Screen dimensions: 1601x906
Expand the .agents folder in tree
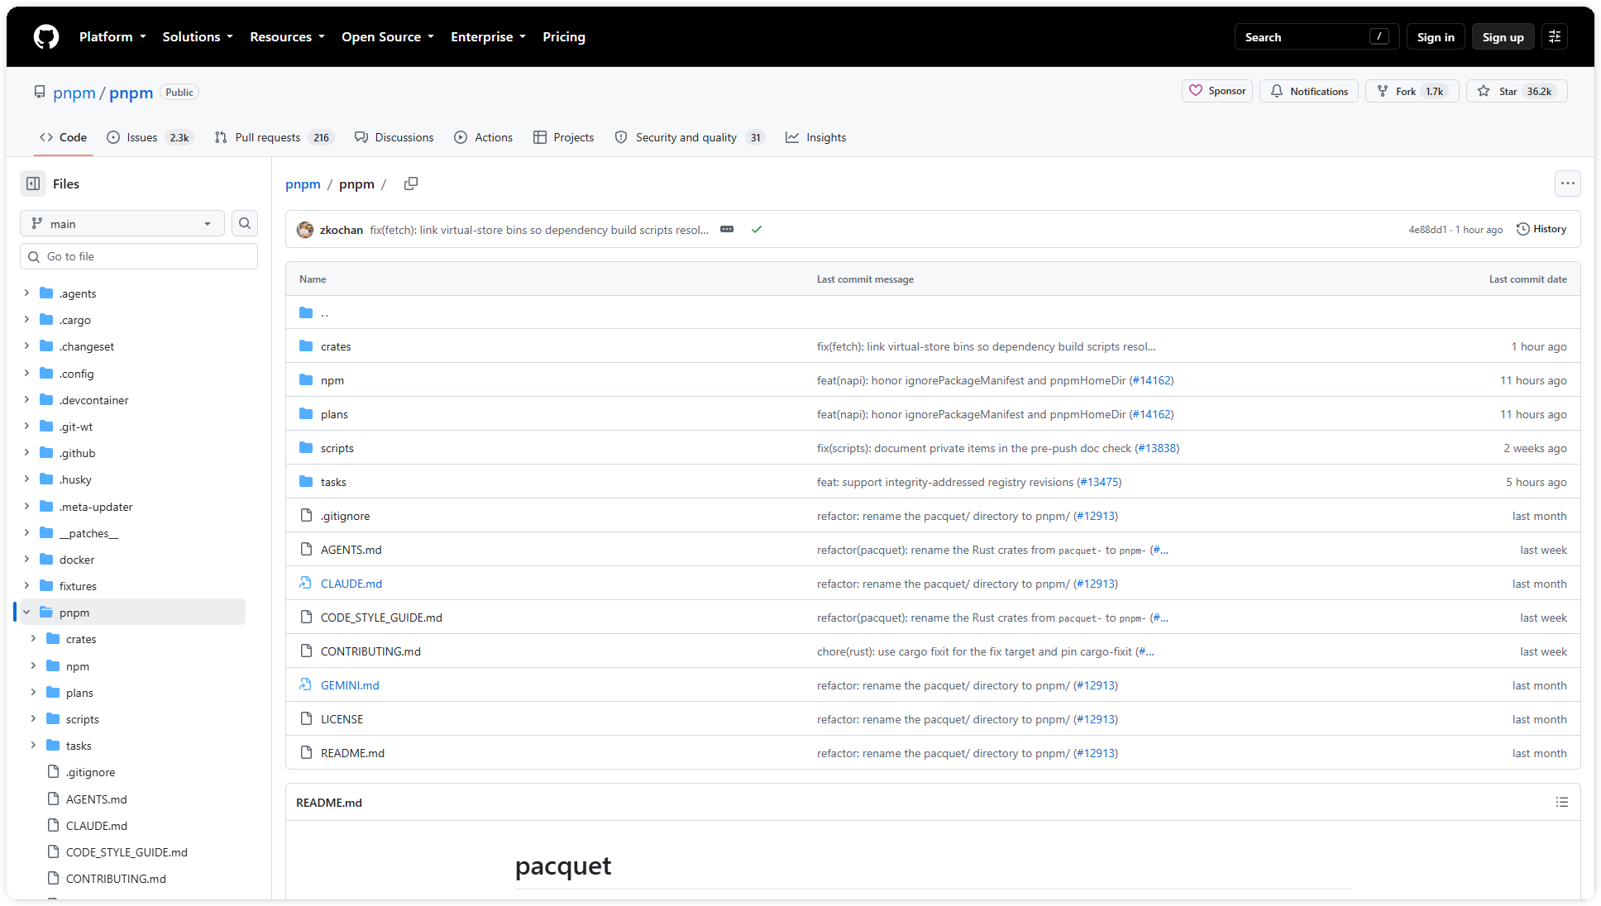pyautogui.click(x=26, y=293)
